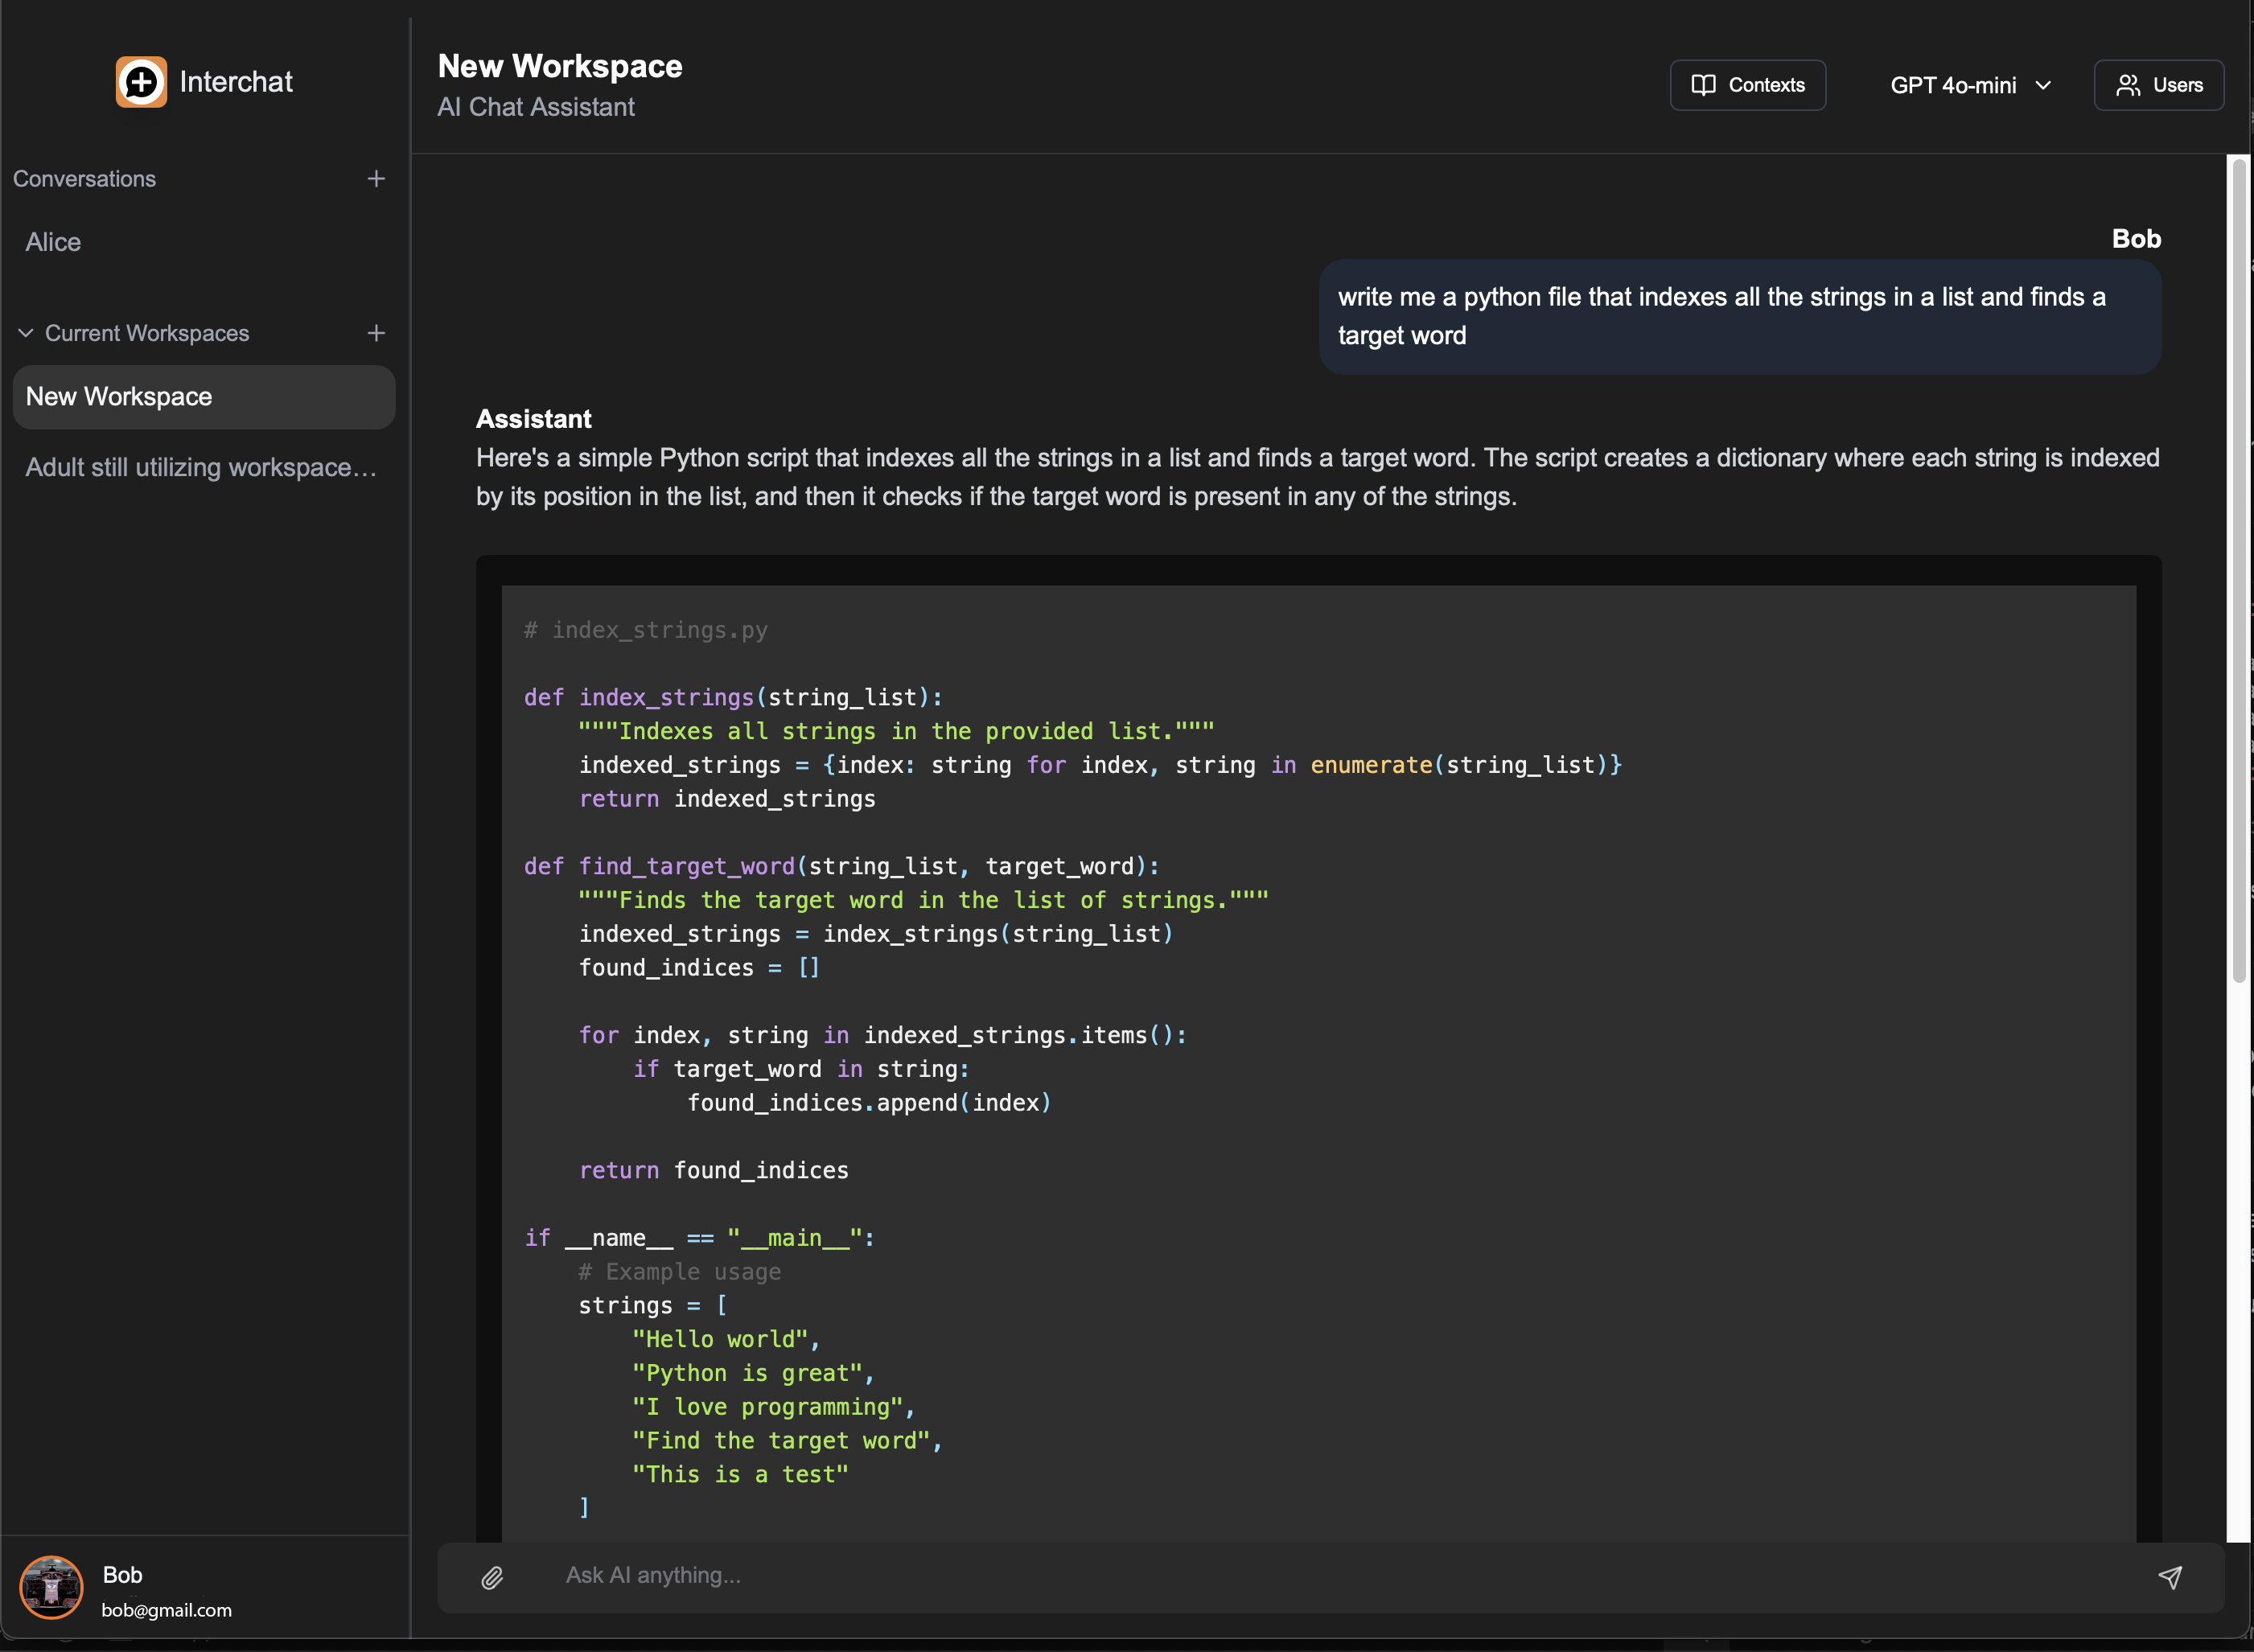The image size is (2254, 1652).
Task: Click 'def find_target_word' code line
Action: click(841, 866)
